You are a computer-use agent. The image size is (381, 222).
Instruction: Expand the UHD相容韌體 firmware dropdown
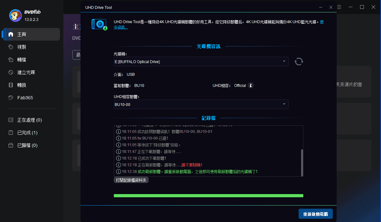tap(201, 104)
